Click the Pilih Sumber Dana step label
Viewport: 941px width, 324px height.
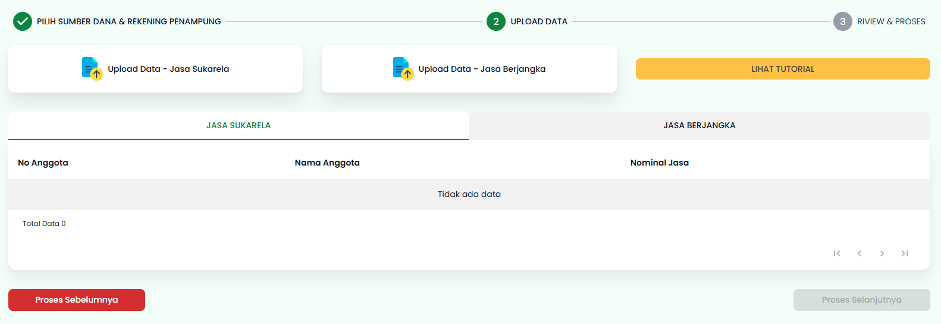coord(129,21)
